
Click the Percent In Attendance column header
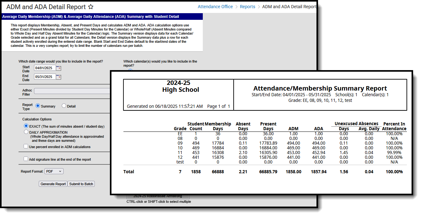(x=395, y=126)
